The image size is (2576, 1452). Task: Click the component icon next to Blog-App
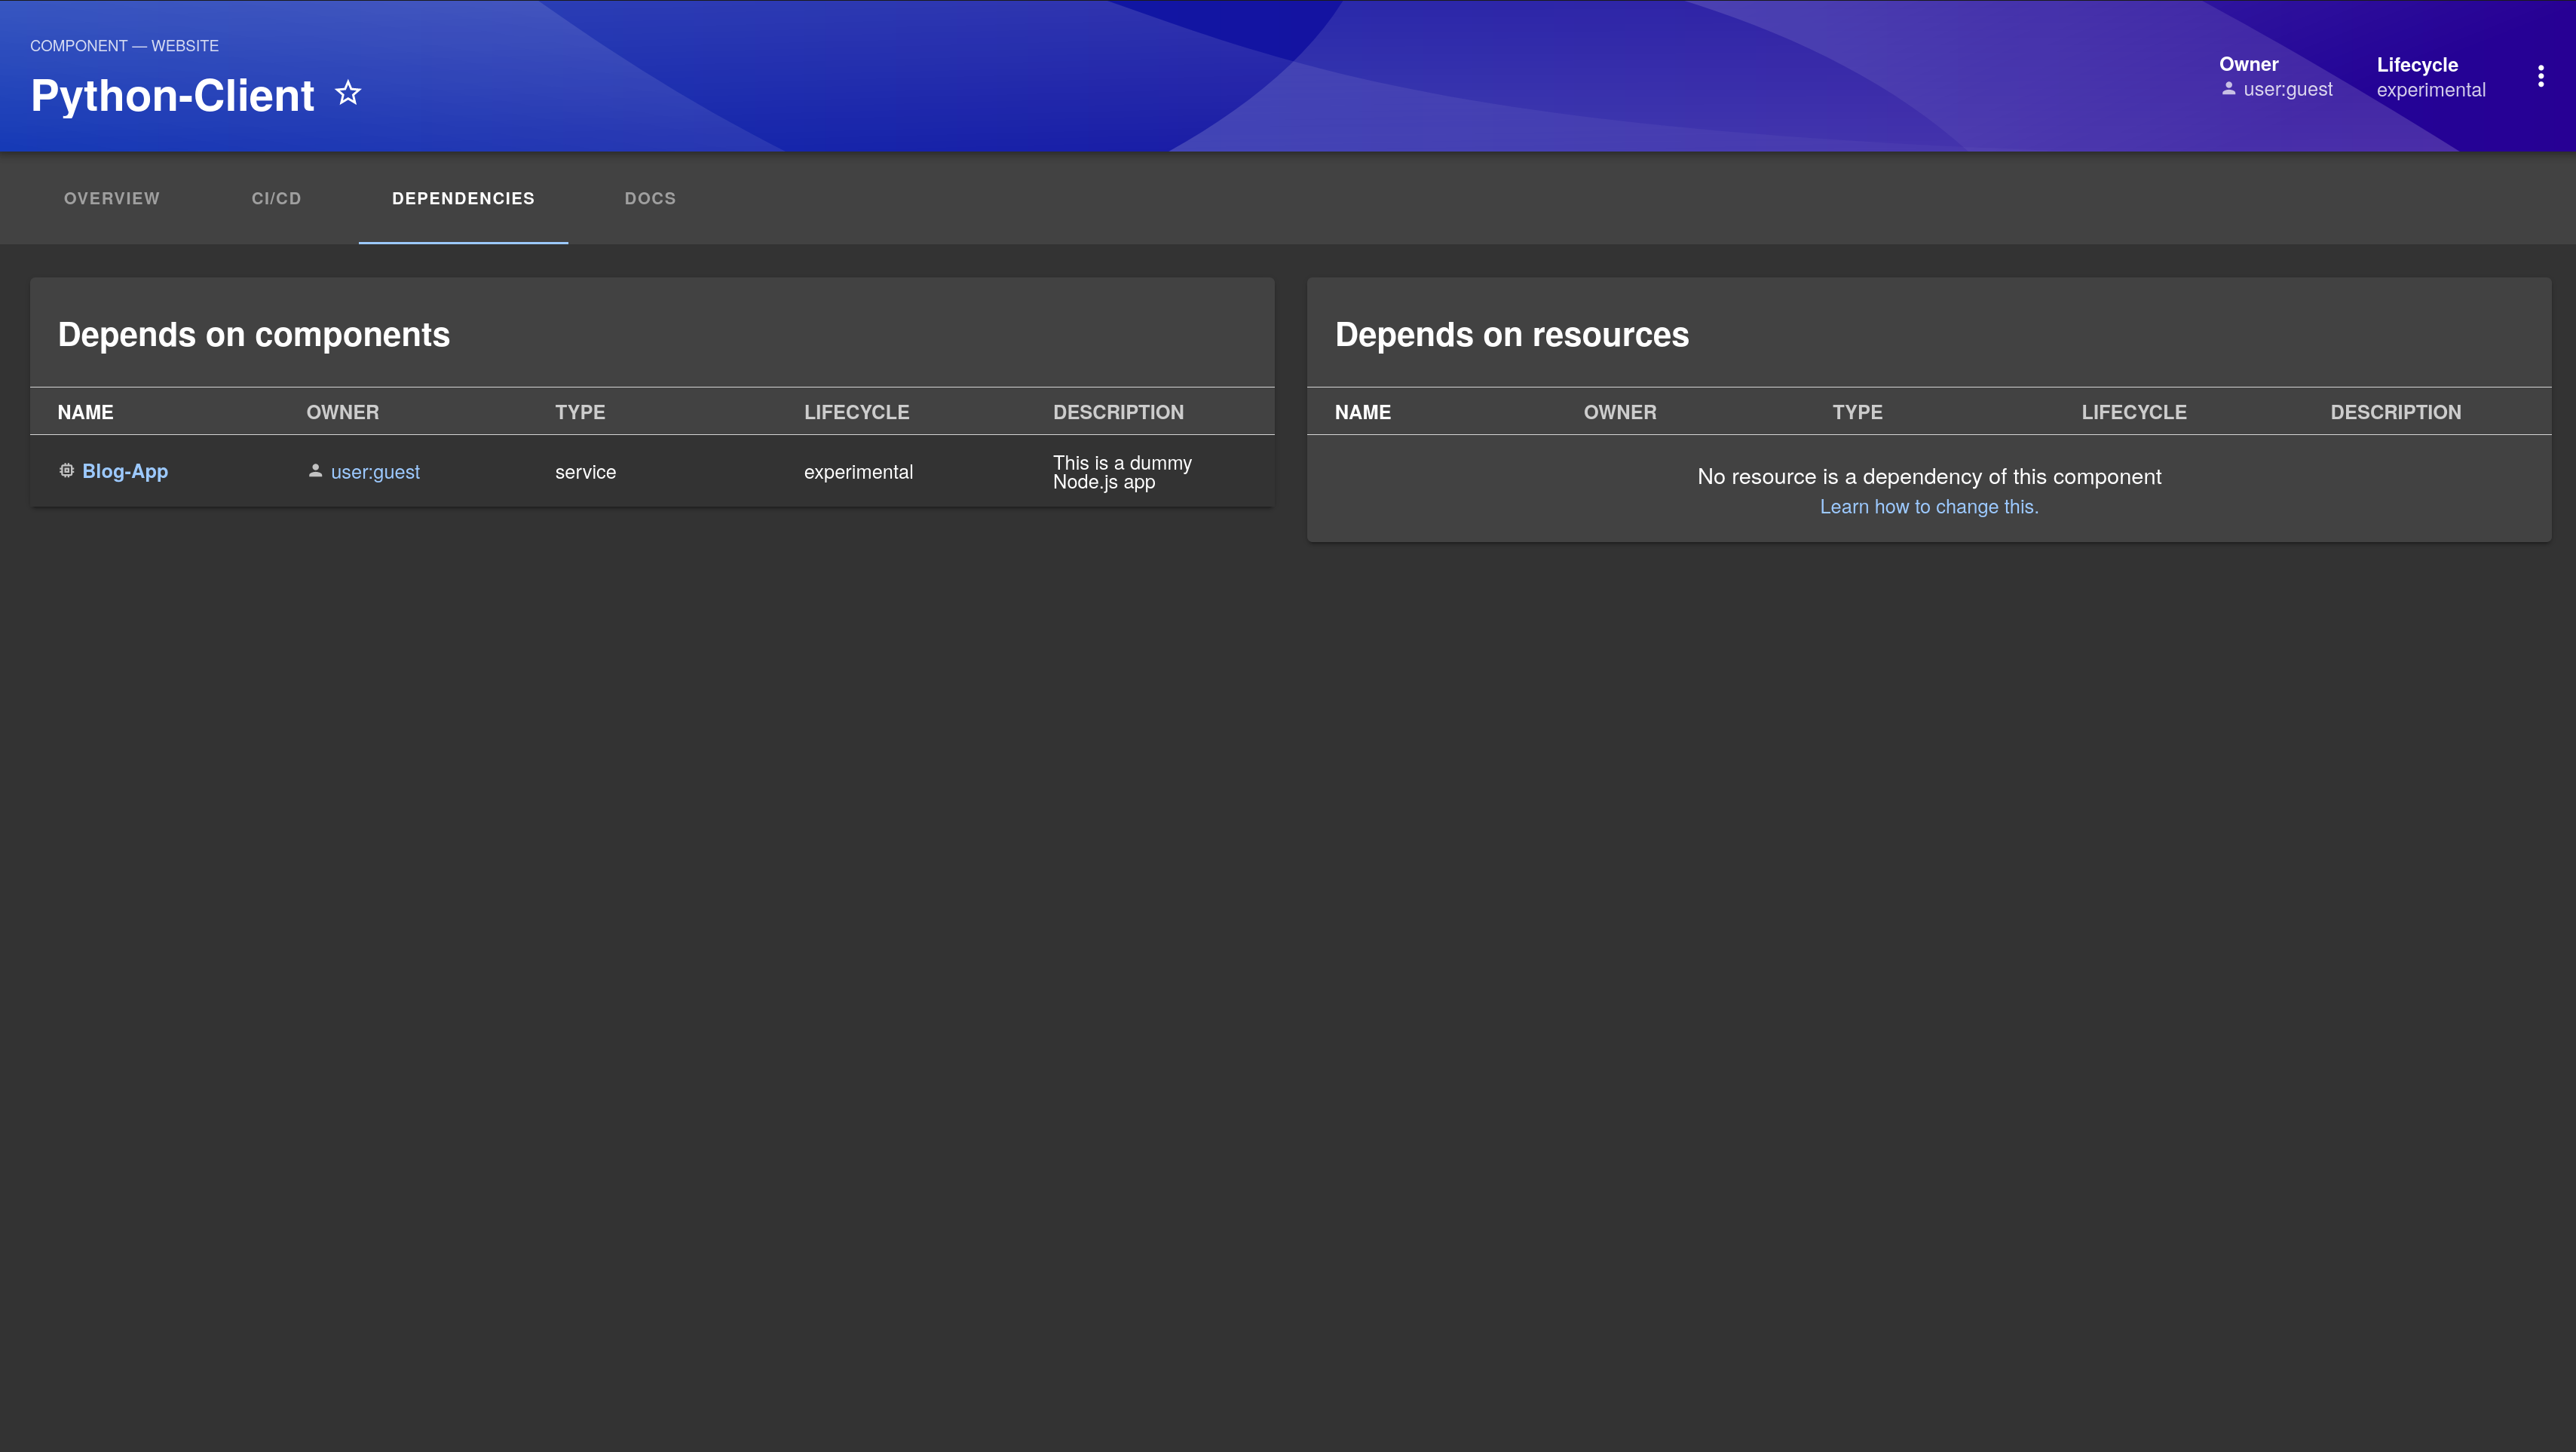(x=66, y=471)
